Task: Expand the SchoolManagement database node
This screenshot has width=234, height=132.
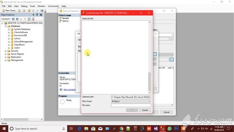Action: pyautogui.click(x=9, y=41)
